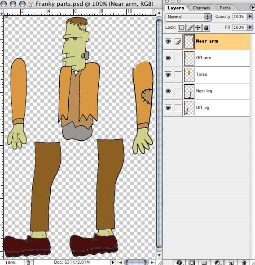Click the paintbrush indicator on Near arm
255x265 pixels.
click(178, 41)
